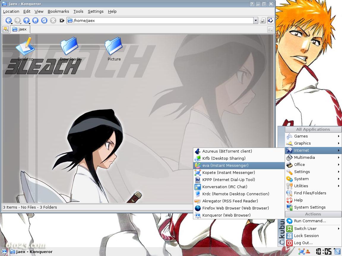This screenshot has width=342, height=256.
Task: Expand the Utilities submenu
Action: pos(313,186)
